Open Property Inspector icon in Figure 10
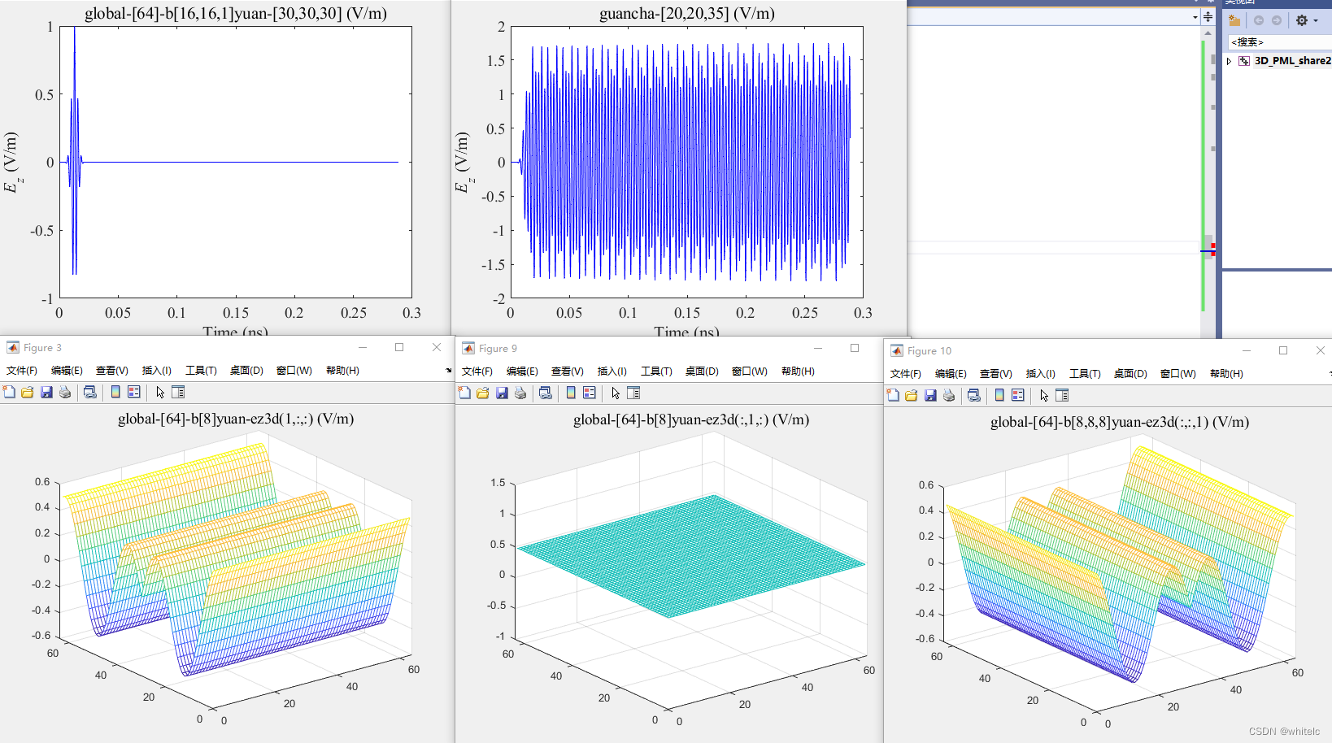Viewport: 1332px width, 743px height. [x=1062, y=395]
